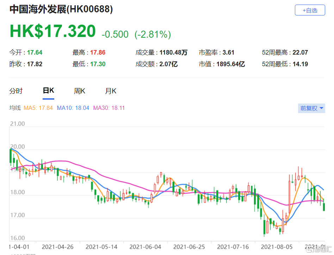Click the 2021-05-14 date axis label
Image resolution: width=334 pixels, height=255 pixels.
coord(101,247)
